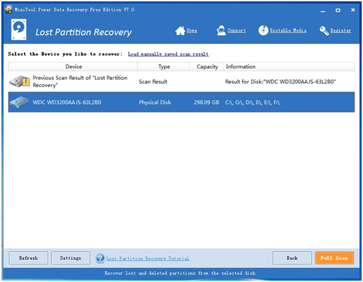Viewport: 363px width, 282px height.
Task: Start the Full Scan button
Action: [334, 258]
